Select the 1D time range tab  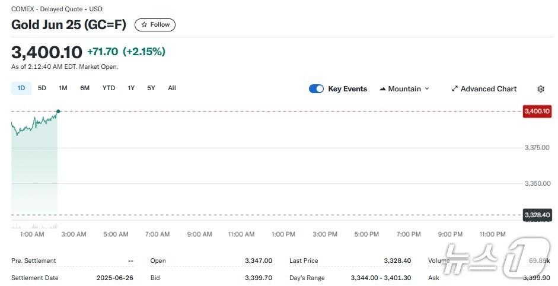click(21, 88)
